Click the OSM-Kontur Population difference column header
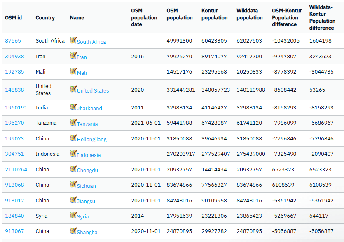The height and width of the screenshot is (242, 344). pyautogui.click(x=287, y=17)
